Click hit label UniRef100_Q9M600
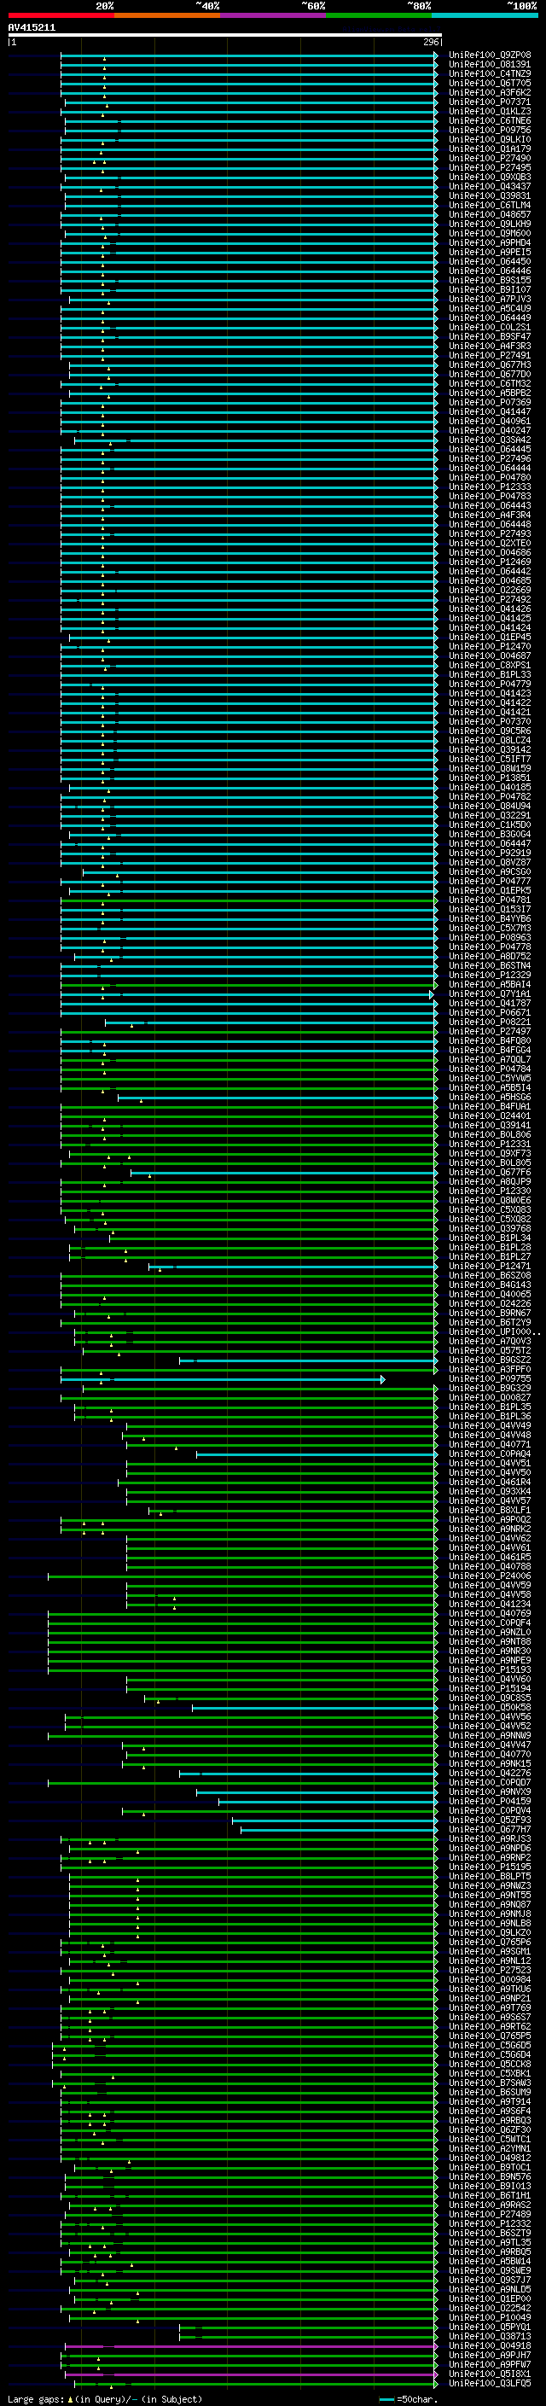This screenshot has height=2406, width=546. click(x=490, y=234)
